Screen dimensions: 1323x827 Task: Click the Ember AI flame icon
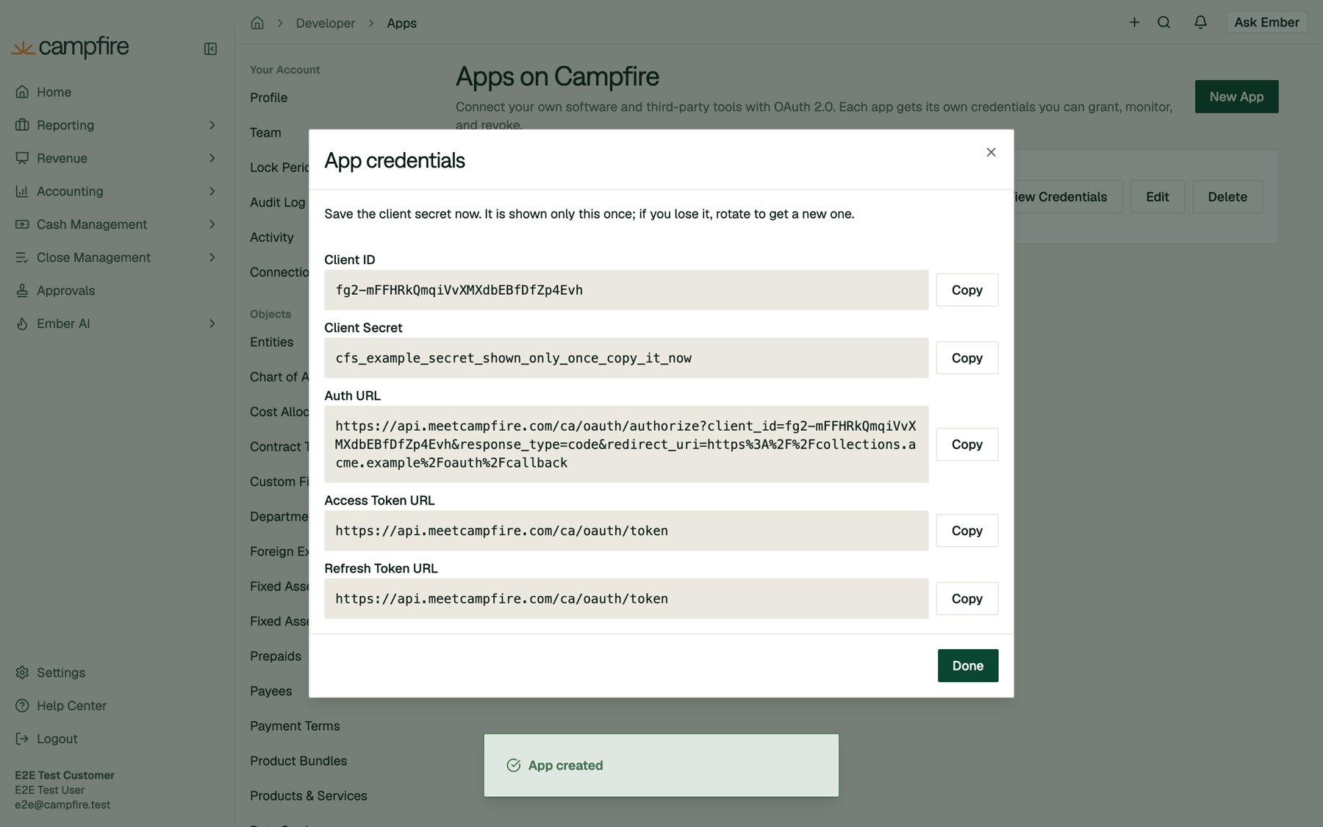[x=22, y=323]
